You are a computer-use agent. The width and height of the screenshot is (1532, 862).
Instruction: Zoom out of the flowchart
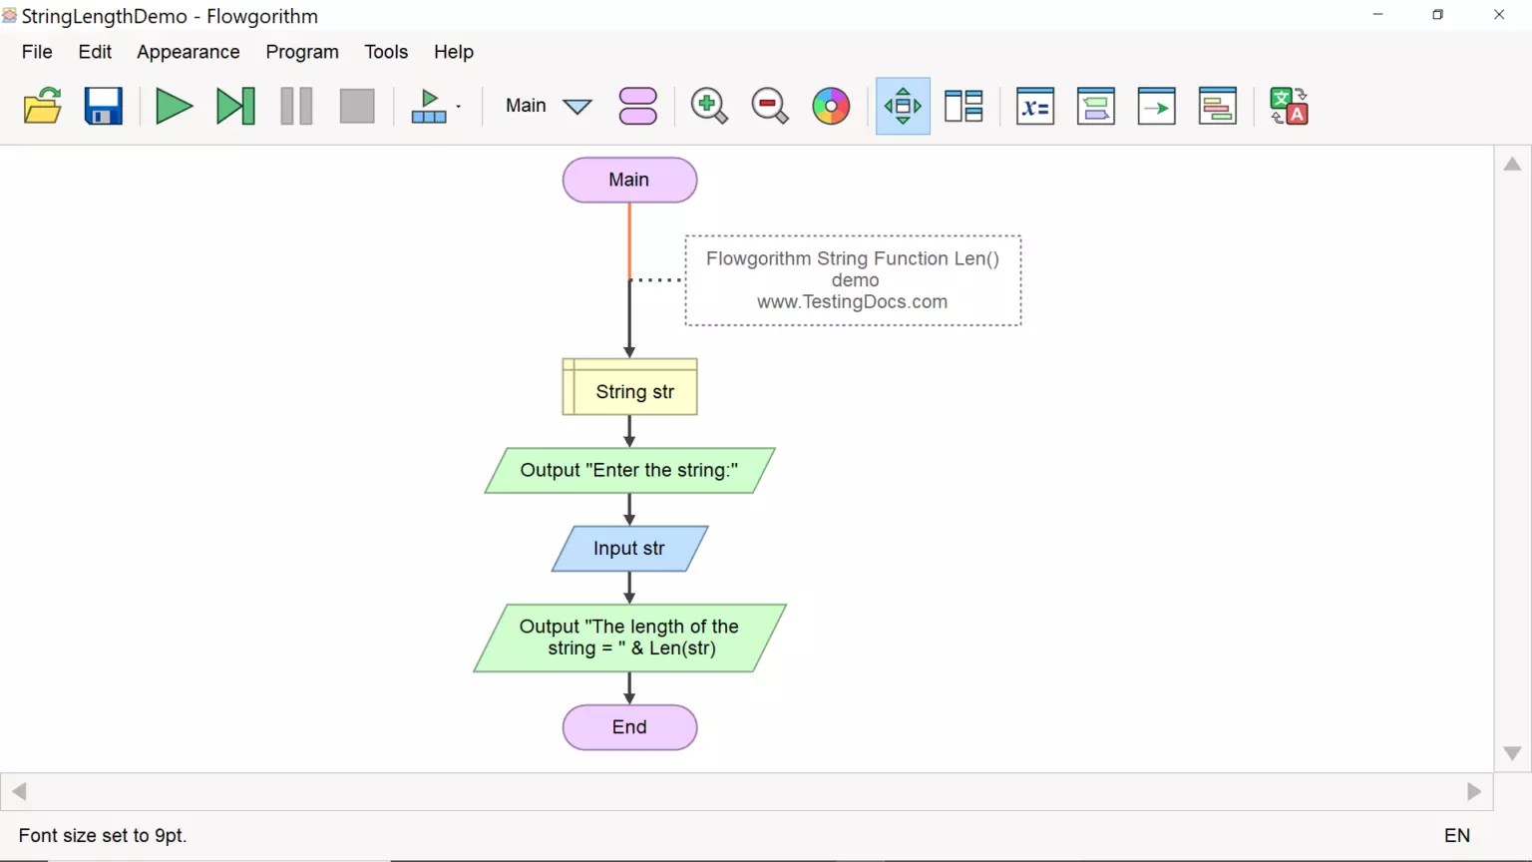point(769,106)
